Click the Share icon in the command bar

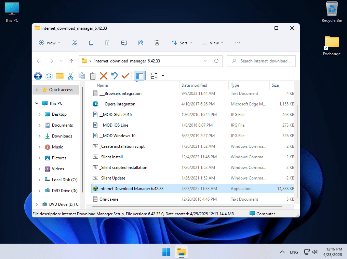coord(141,43)
